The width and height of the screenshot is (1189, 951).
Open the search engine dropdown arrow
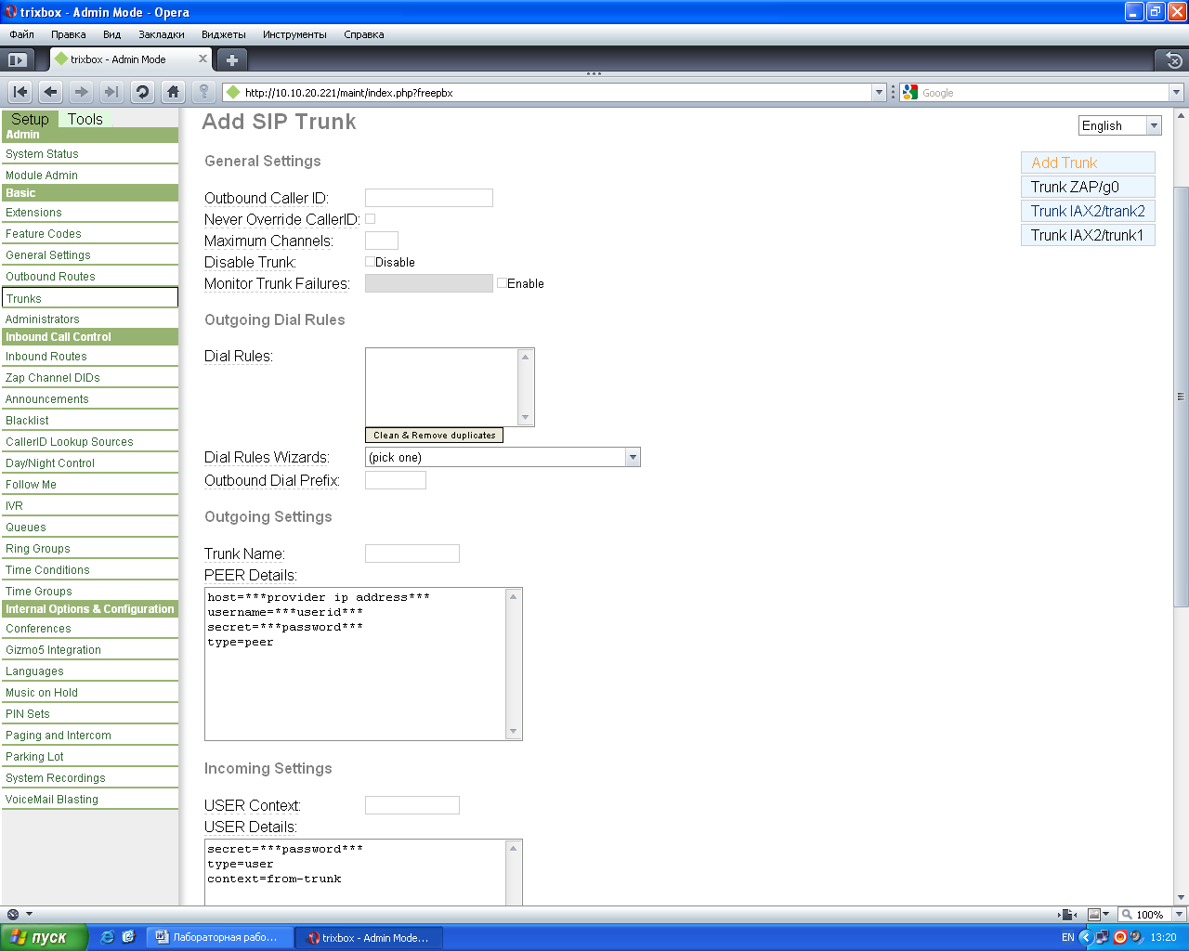click(1176, 92)
